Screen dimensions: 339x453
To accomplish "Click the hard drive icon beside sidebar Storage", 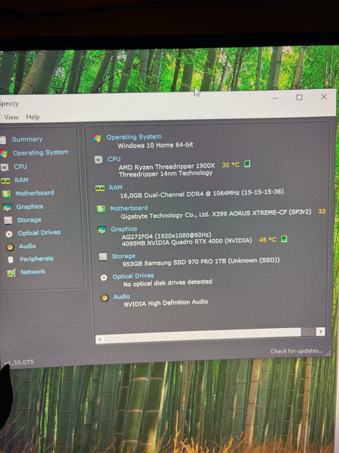I will click(8, 220).
